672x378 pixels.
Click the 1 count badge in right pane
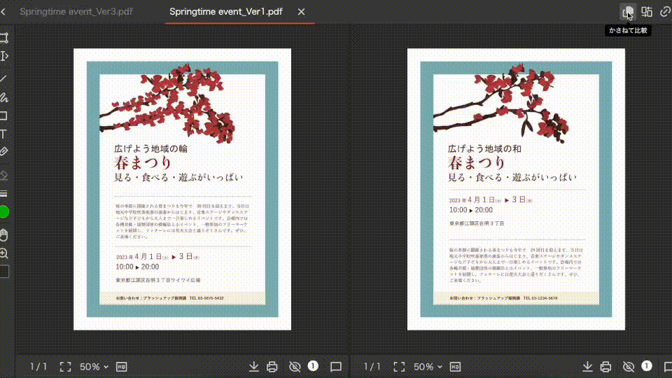(647, 365)
